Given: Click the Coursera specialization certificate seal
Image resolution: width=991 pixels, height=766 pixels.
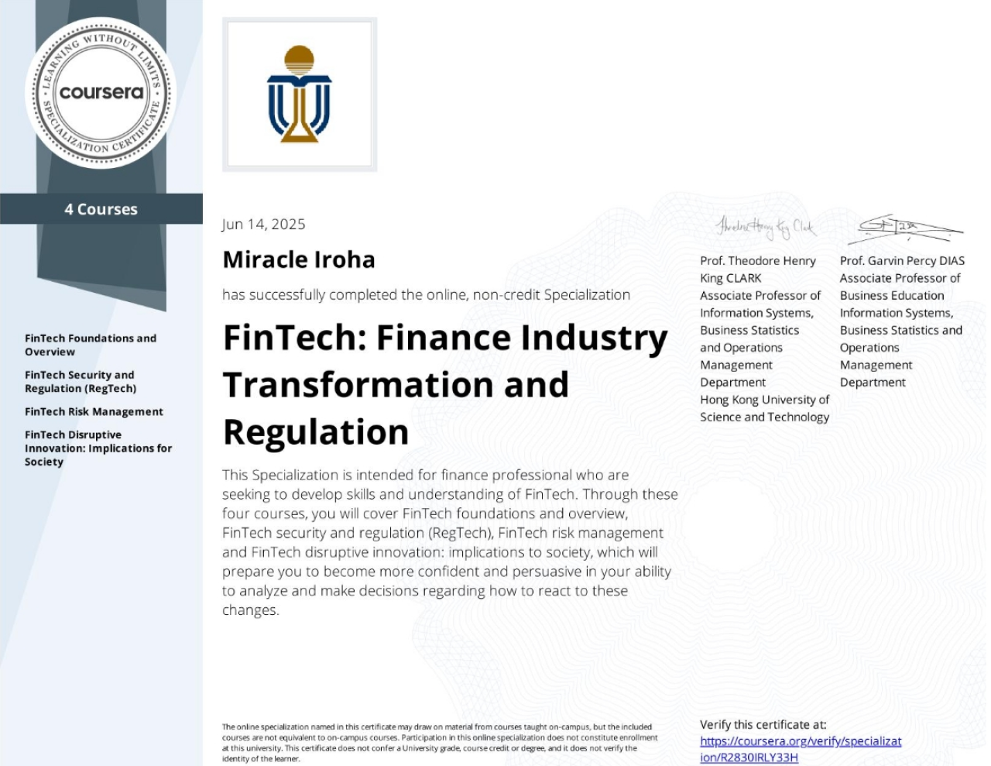Looking at the screenshot, I should point(101,93).
